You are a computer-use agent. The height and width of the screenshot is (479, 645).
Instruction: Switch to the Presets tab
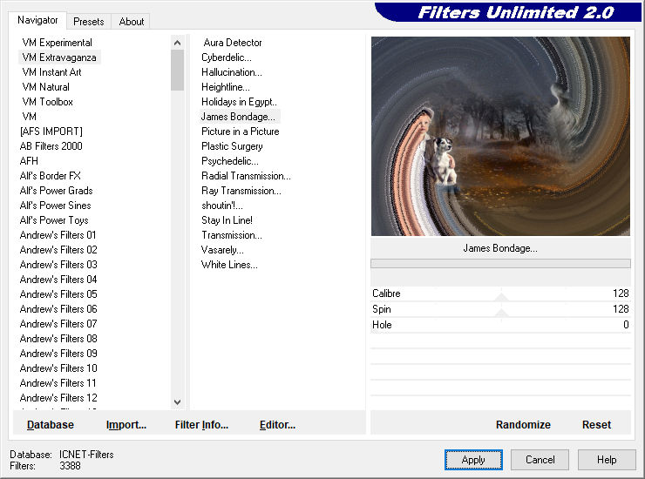click(88, 22)
